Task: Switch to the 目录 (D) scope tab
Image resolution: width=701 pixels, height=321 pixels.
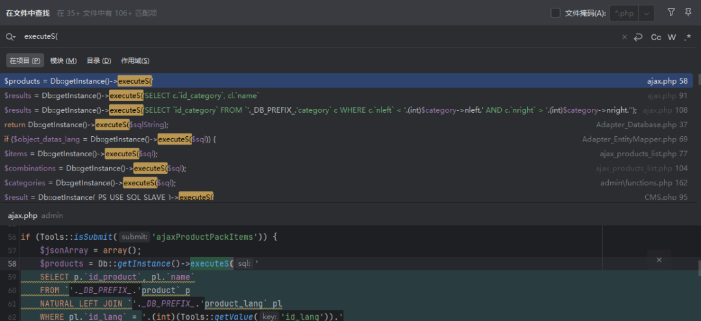Action: [x=99, y=61]
